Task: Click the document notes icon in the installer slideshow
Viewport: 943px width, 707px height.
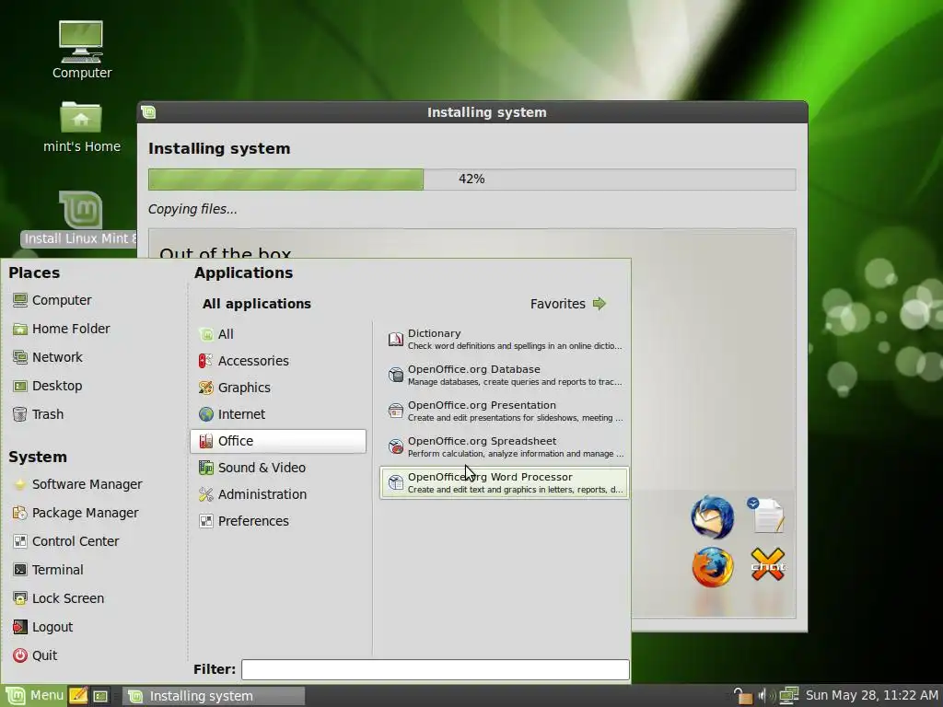Action: pyautogui.click(x=766, y=516)
